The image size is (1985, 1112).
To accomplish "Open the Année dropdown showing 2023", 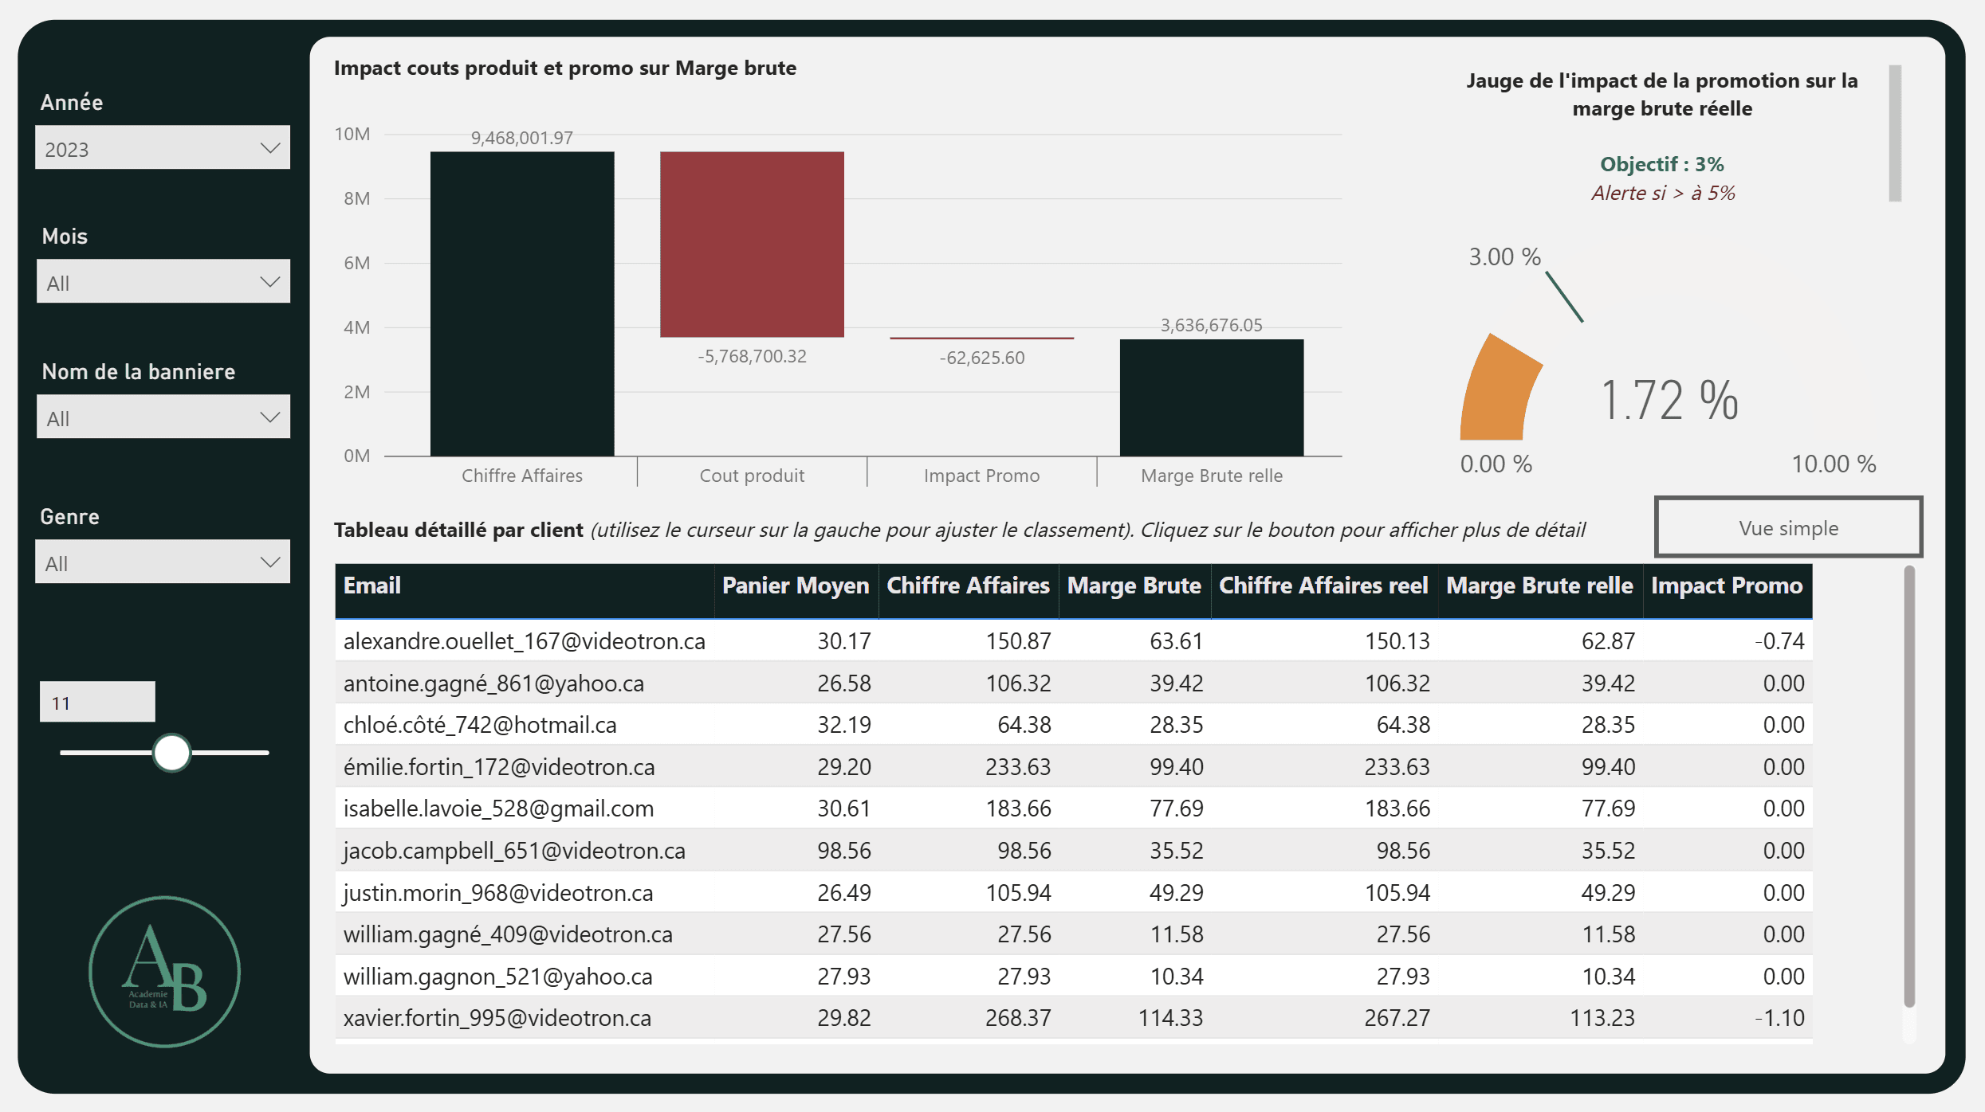I will click(x=163, y=148).
